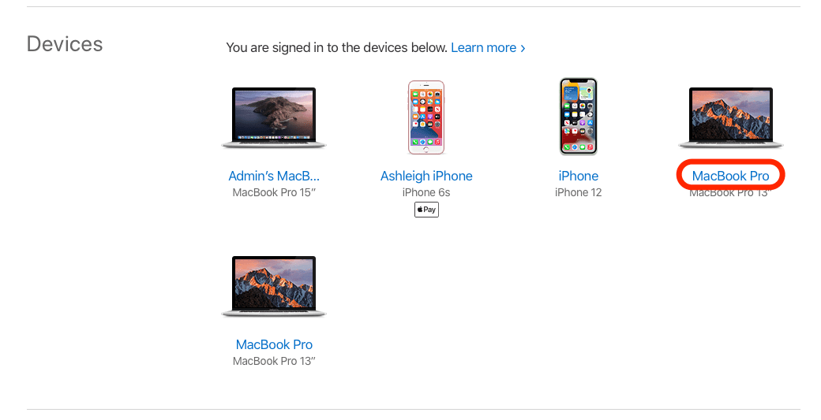Open the Admin's MacB... device link
821x420 pixels.
point(274,176)
